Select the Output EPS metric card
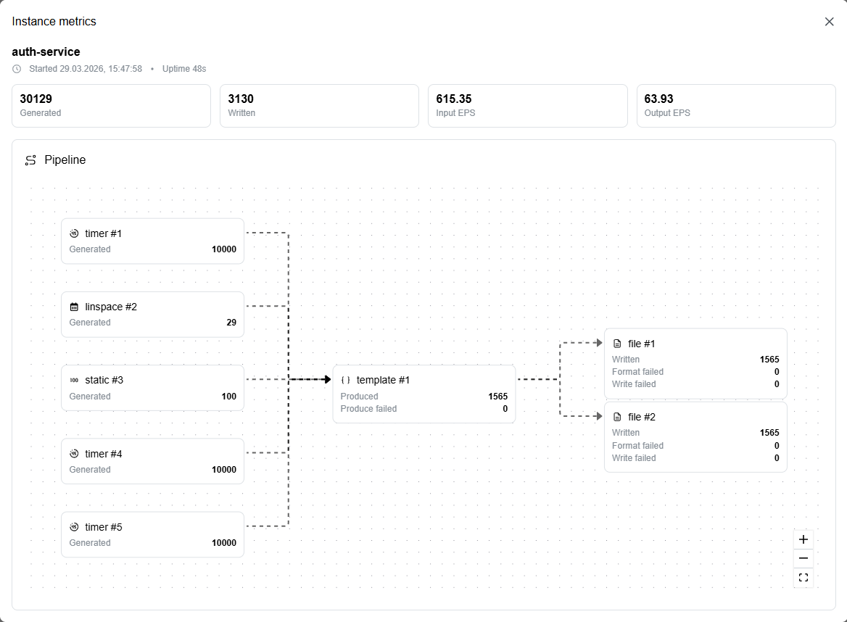This screenshot has height=622, width=847. tap(736, 106)
